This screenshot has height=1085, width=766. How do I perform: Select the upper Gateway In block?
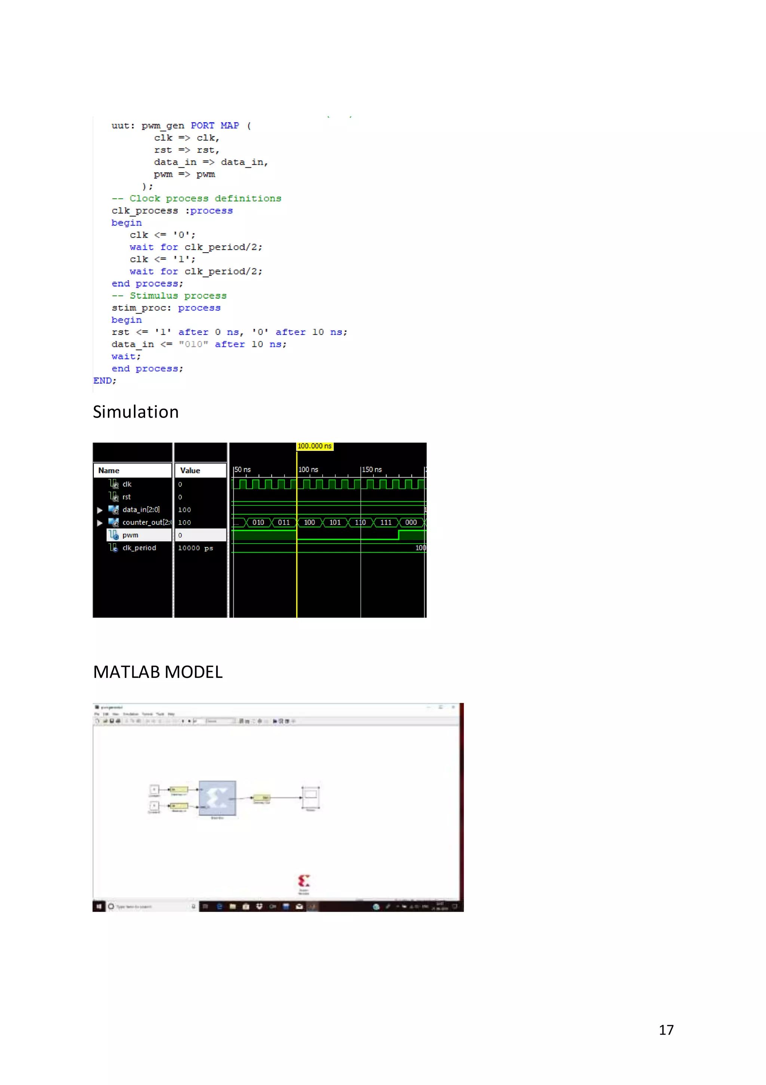[x=179, y=789]
